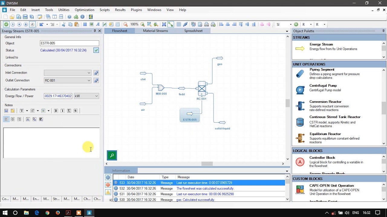Click the Energy Flow / Power value field
The width and height of the screenshot is (387, 217).
pyautogui.click(x=58, y=96)
